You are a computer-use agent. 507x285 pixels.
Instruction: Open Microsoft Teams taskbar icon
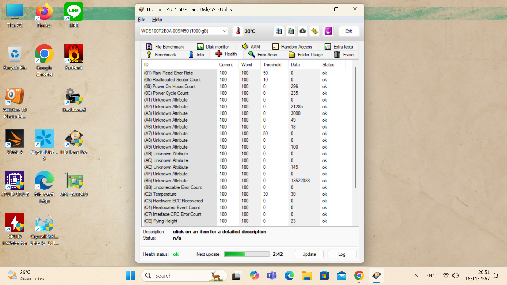click(x=272, y=276)
